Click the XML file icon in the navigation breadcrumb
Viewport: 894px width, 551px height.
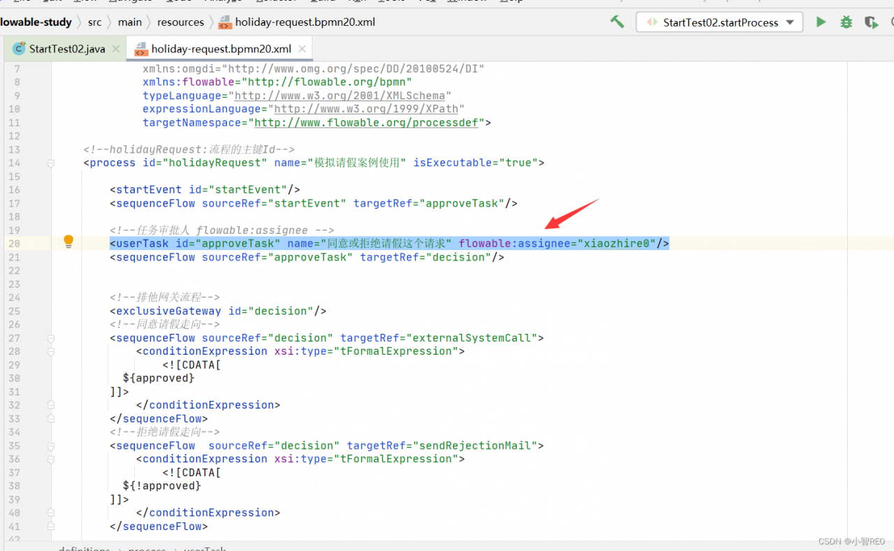[x=225, y=22]
